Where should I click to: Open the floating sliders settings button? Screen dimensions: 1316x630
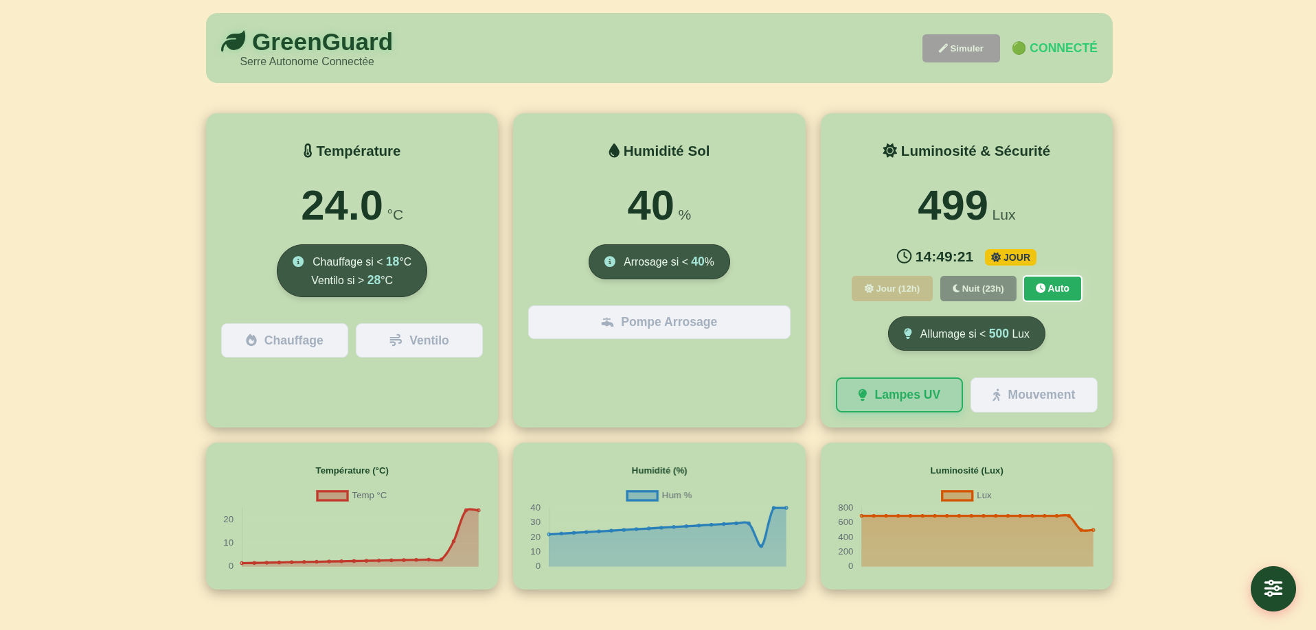(x=1273, y=588)
